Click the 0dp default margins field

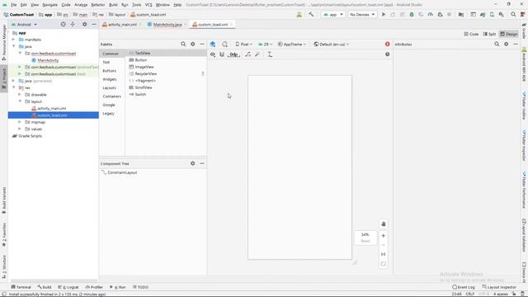(x=234, y=54)
